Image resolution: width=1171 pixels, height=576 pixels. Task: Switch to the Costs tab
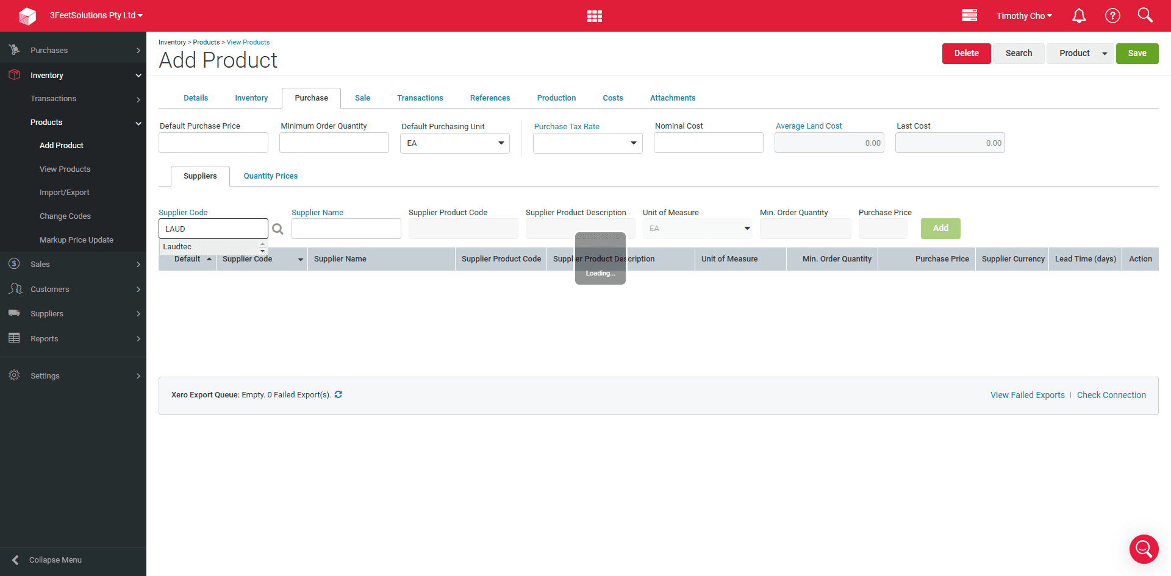(613, 98)
